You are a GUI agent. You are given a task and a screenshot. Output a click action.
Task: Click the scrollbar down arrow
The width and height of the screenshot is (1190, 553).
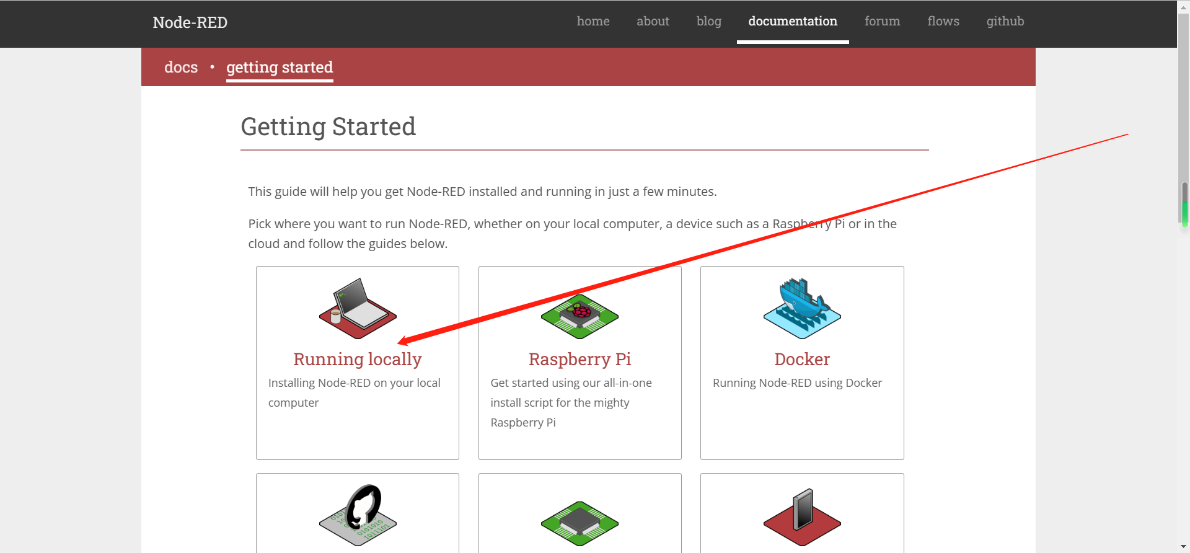[1184, 547]
